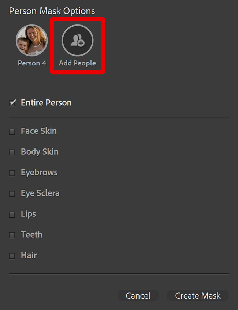Click the 'Face Skin' text label
Screen dimensions: 238x310
click(x=39, y=131)
